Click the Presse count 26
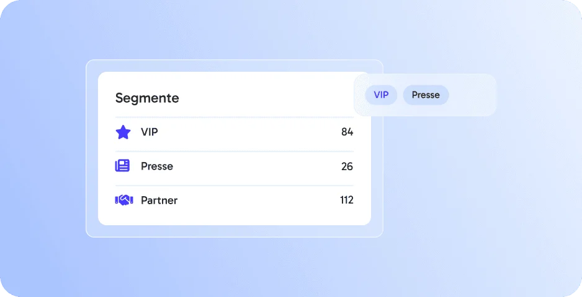 click(347, 166)
